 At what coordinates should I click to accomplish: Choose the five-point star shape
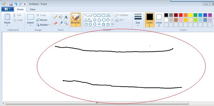click(x=104, y=24)
